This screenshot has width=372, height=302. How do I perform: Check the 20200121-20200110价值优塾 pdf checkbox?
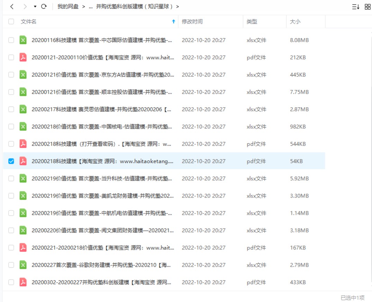(11, 57)
